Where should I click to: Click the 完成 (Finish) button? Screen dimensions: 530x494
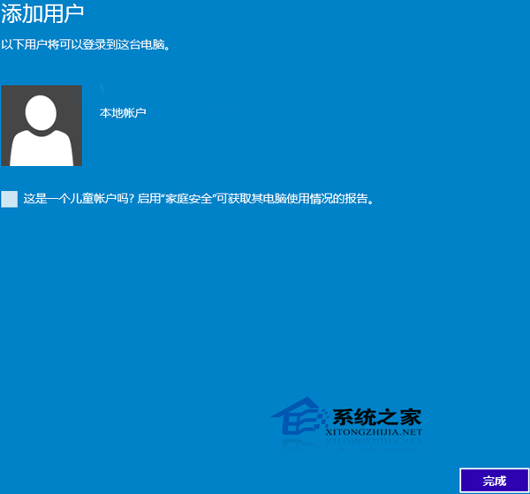[x=494, y=481]
